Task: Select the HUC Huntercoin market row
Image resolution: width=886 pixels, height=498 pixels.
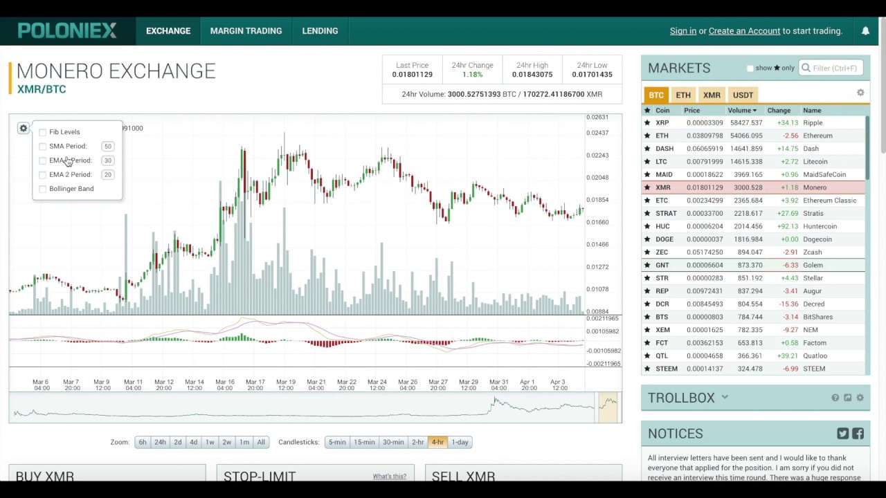Action: point(753,226)
